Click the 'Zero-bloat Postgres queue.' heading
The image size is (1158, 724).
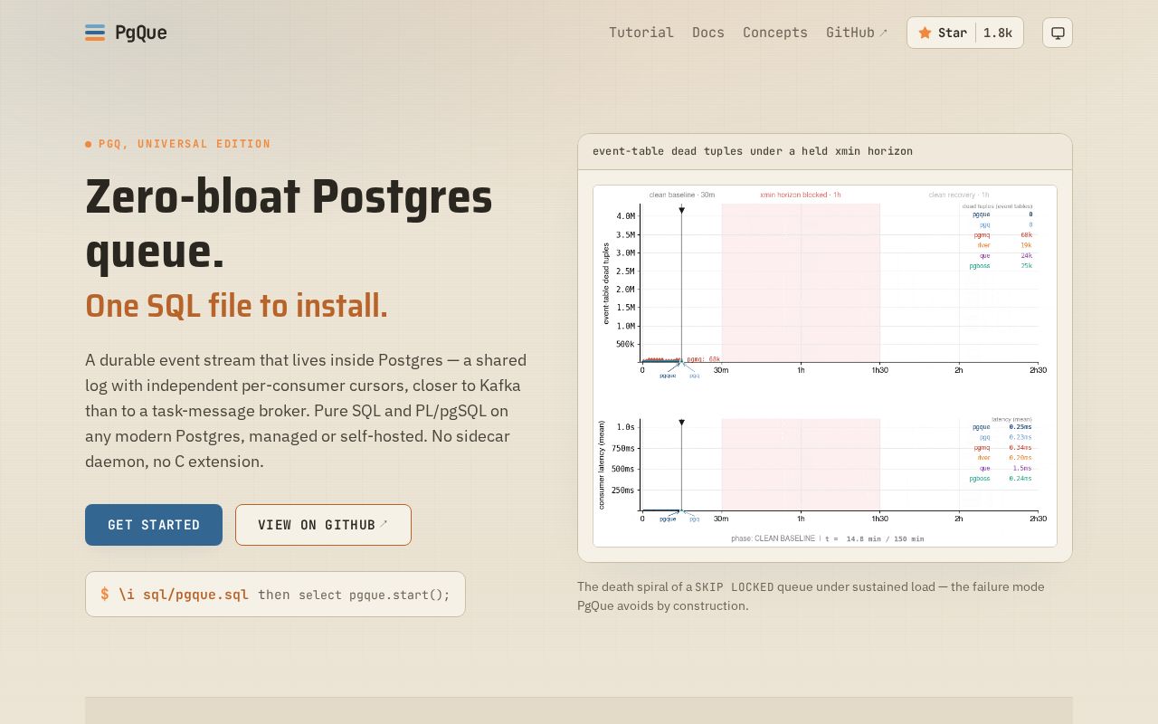(289, 224)
